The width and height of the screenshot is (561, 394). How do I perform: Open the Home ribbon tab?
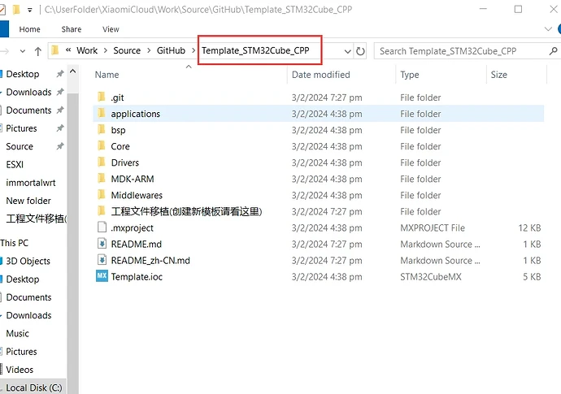(30, 29)
